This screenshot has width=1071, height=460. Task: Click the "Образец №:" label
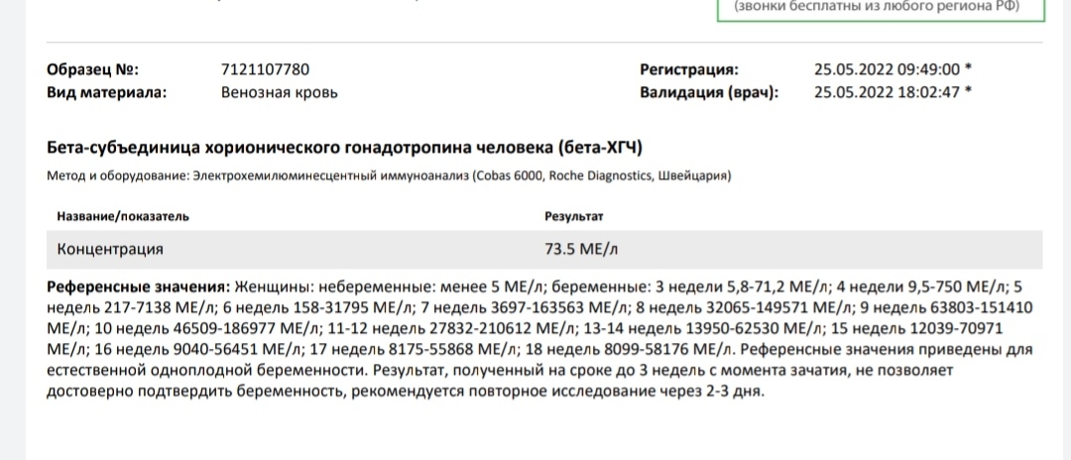tap(93, 69)
